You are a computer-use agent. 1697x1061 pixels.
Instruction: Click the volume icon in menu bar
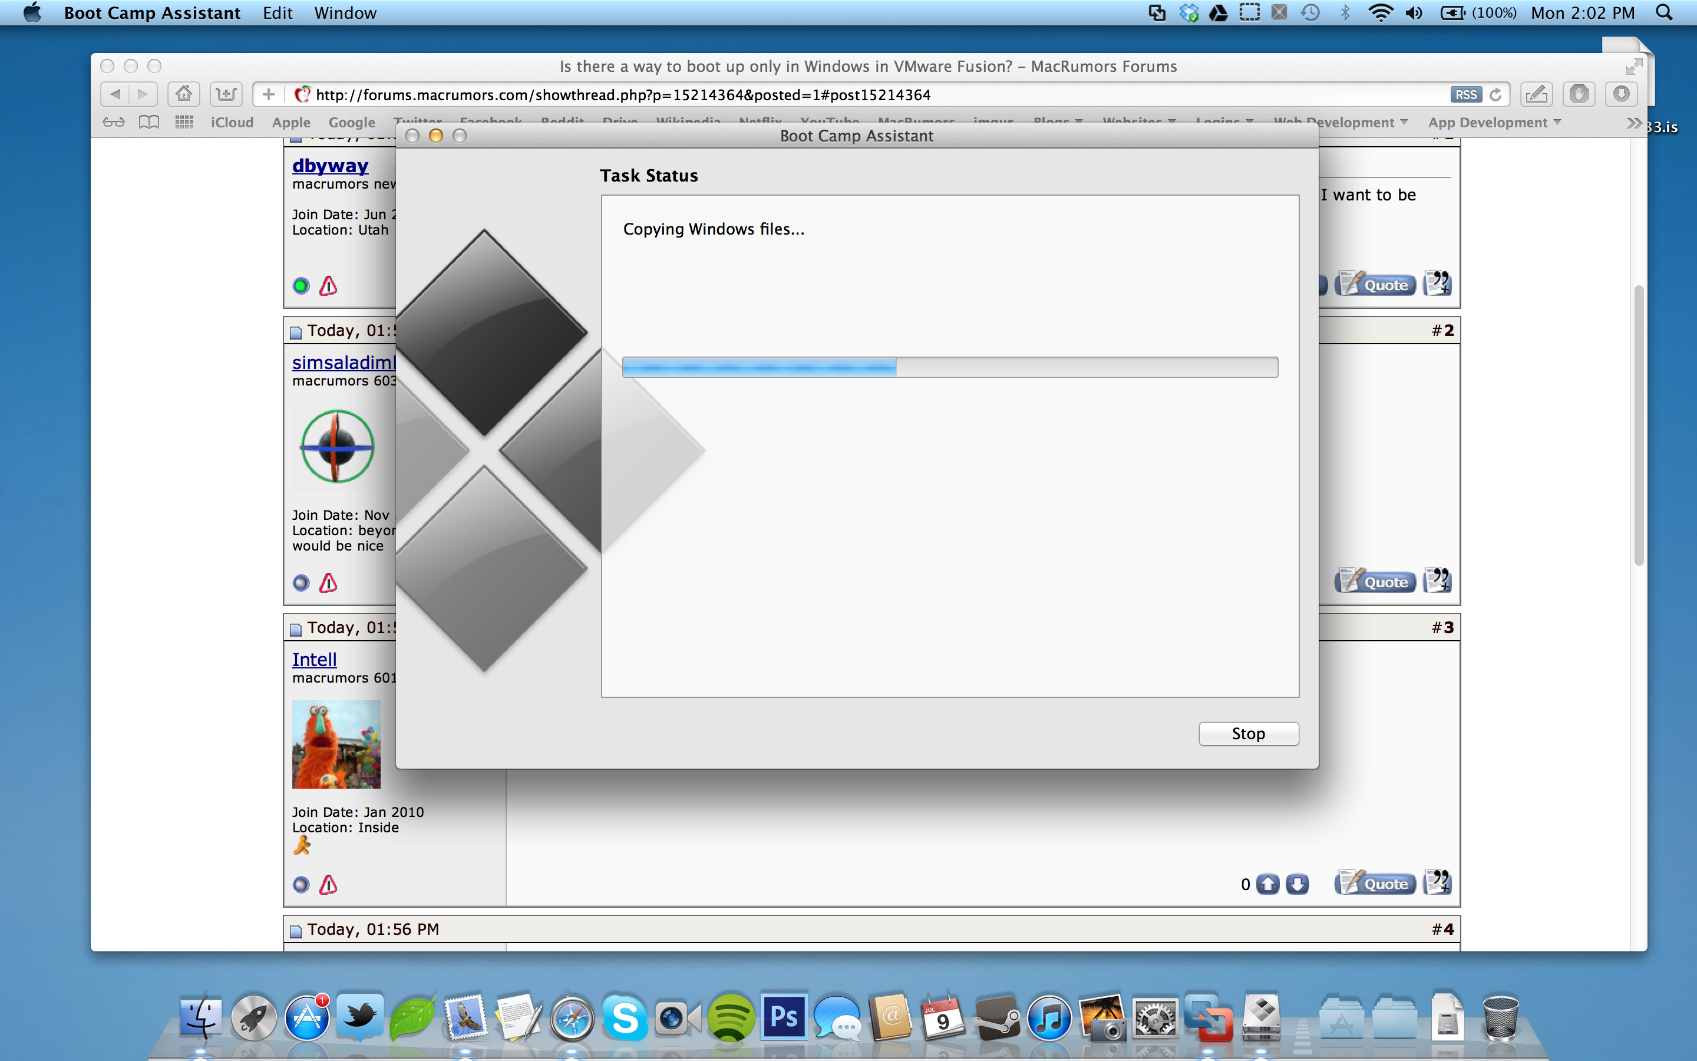[x=1414, y=12]
